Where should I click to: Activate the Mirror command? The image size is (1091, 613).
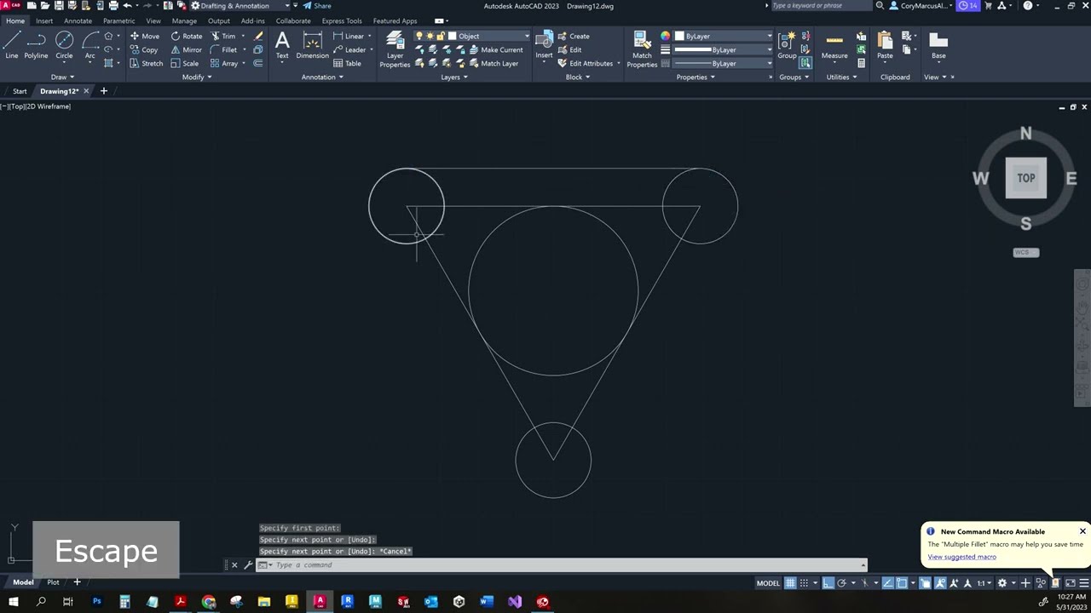click(187, 49)
